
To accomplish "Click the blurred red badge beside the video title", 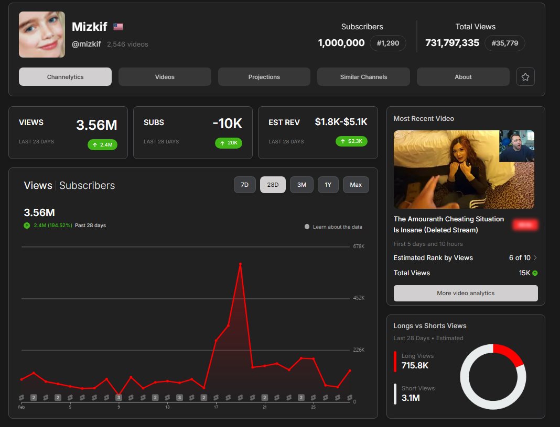I will 525,224.
